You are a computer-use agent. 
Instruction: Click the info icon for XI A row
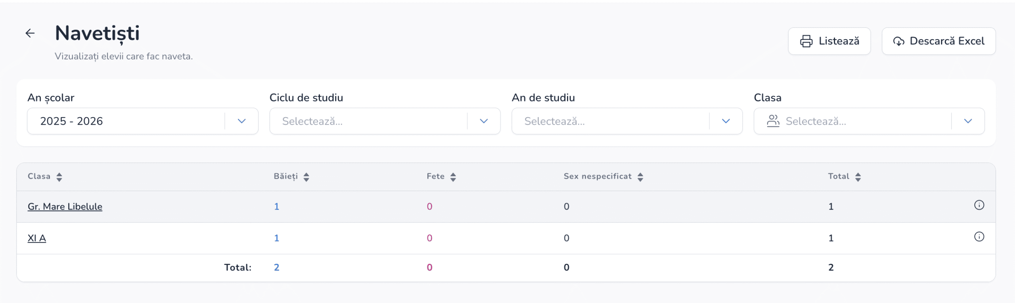(979, 237)
